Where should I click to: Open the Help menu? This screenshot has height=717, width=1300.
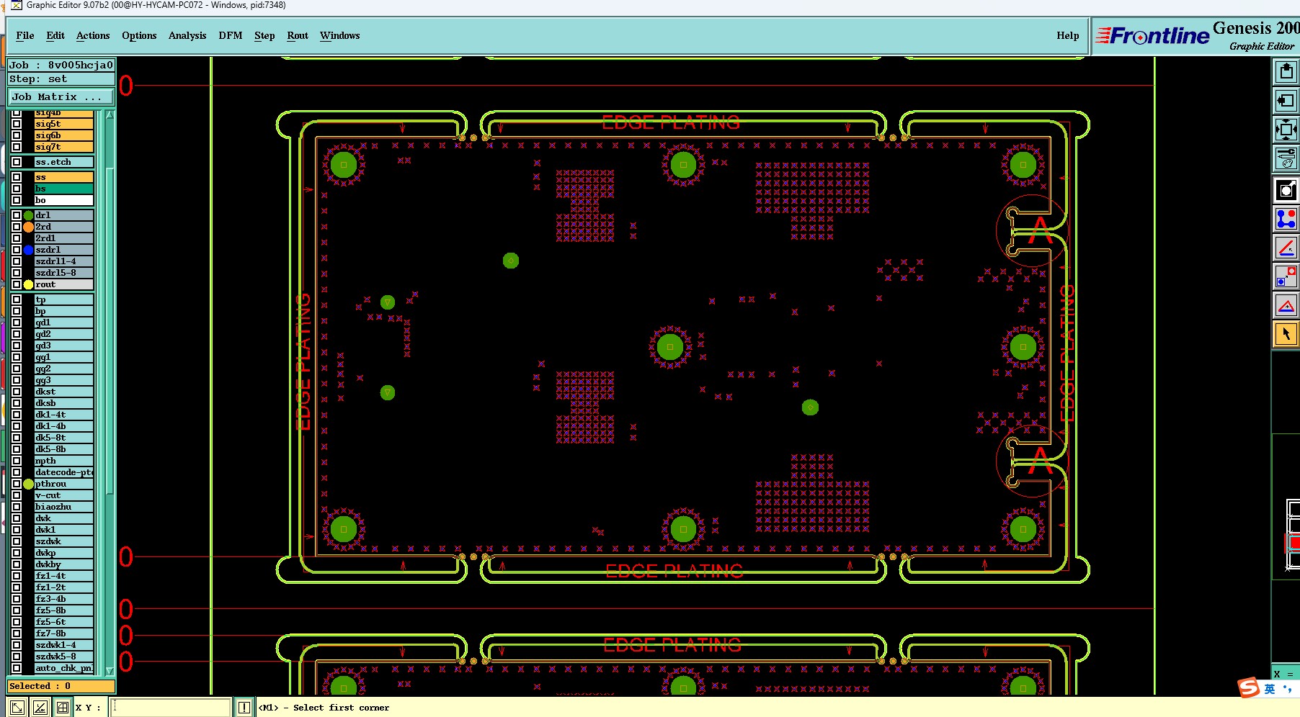coord(1068,35)
